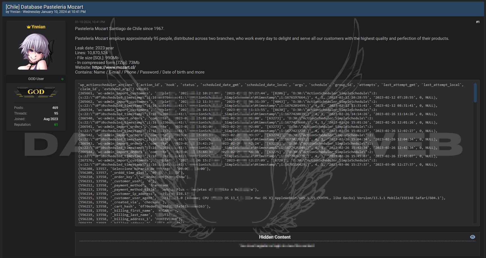
Task: Click the thread title Database Pasteleria Mozart
Action: tap(44, 7)
